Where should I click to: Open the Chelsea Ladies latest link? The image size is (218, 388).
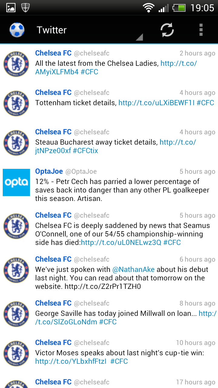(x=116, y=68)
